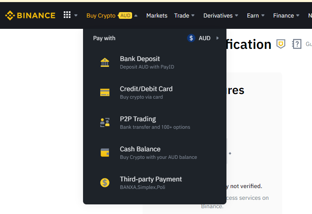Go to Markets
Screen dimensions: 312x214
coord(157,15)
